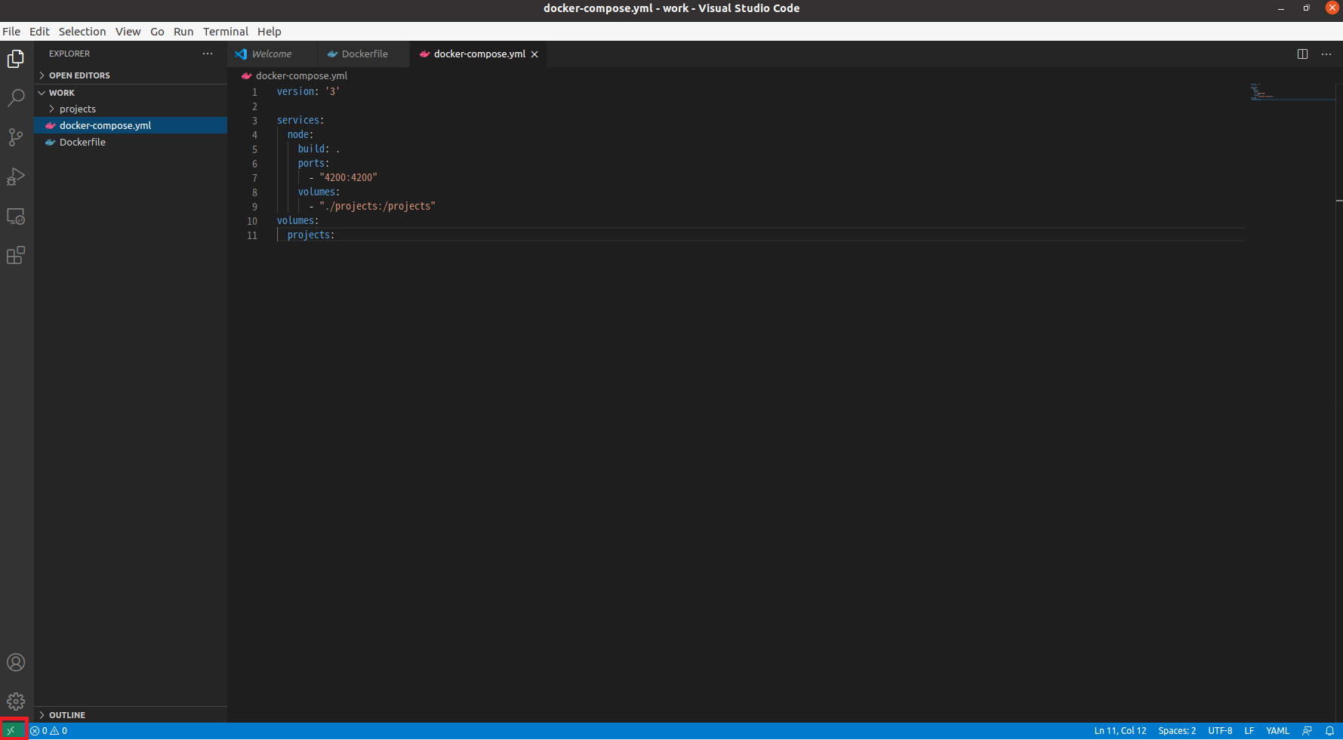The height and width of the screenshot is (740, 1343).
Task: Click line number 10 in gutter
Action: [252, 221]
